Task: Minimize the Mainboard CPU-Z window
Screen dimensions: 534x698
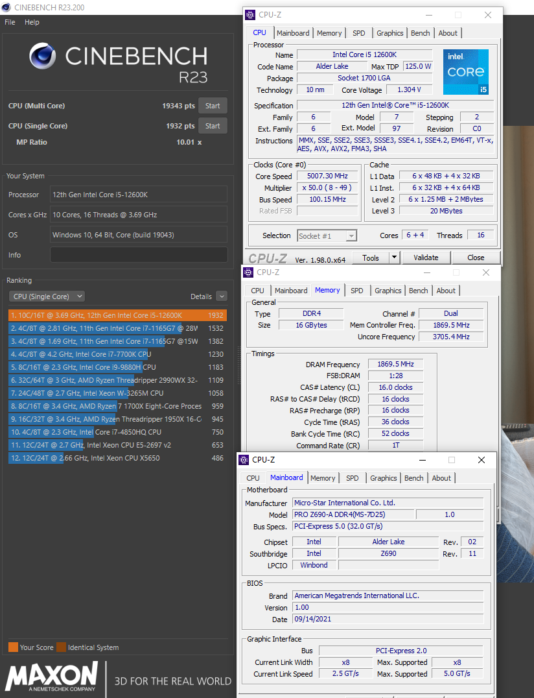Action: 423,460
